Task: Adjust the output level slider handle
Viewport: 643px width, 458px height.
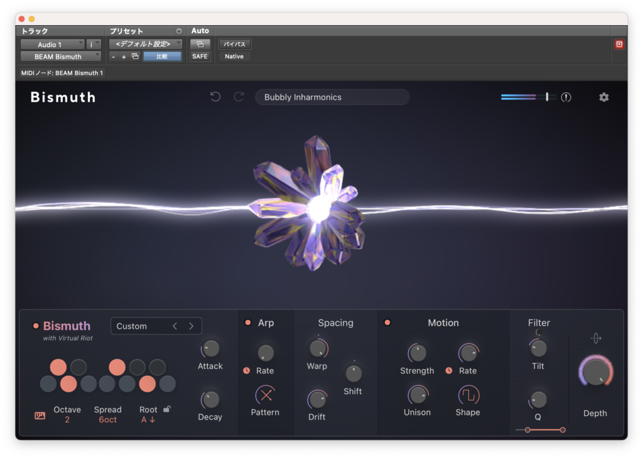Action: 547,97
